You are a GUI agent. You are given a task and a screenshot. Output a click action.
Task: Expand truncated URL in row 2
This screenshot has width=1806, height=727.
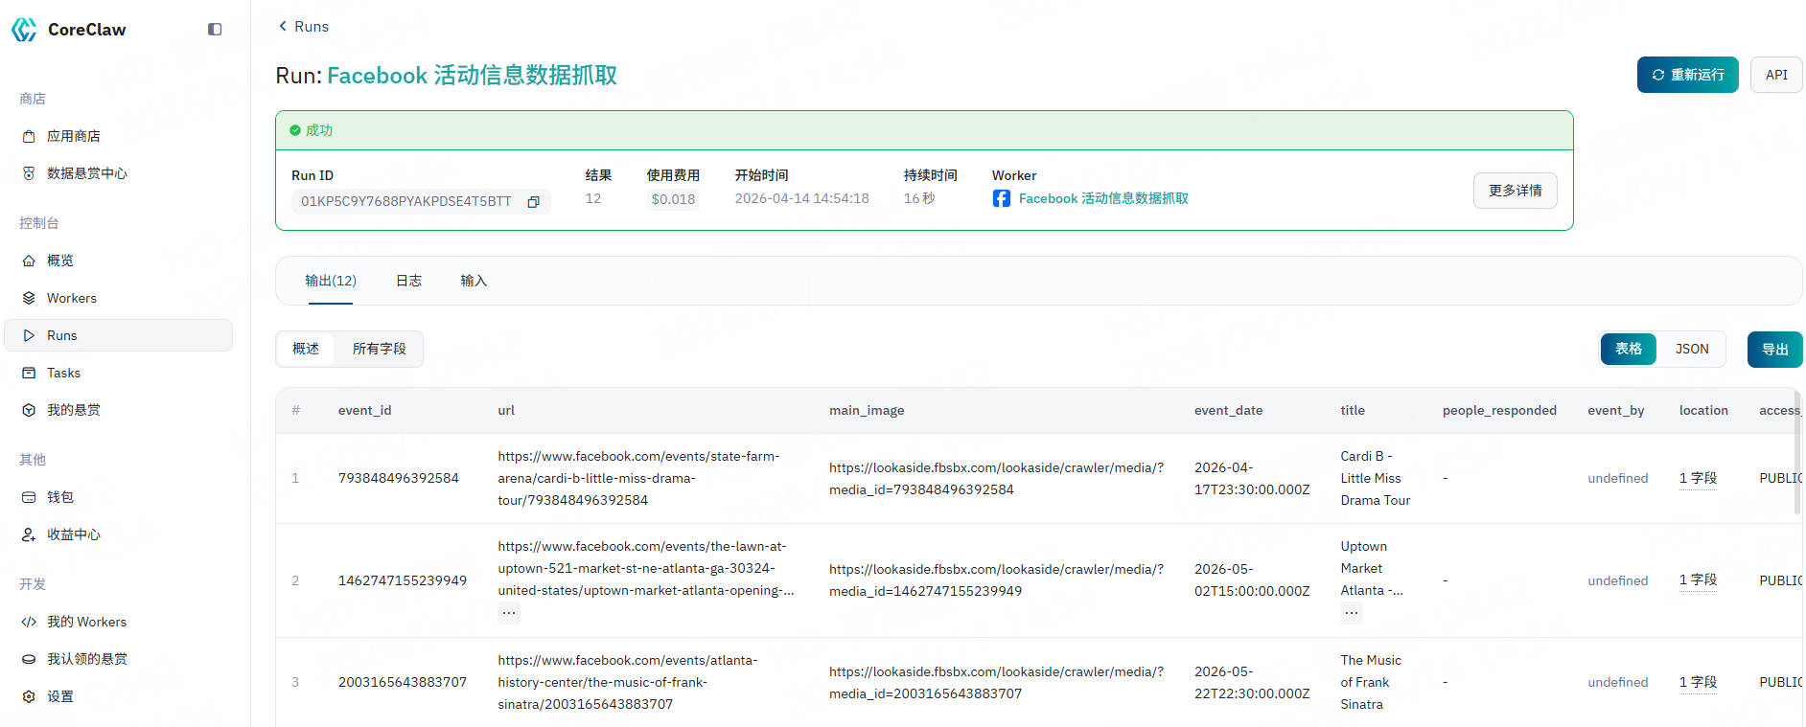pos(509,613)
